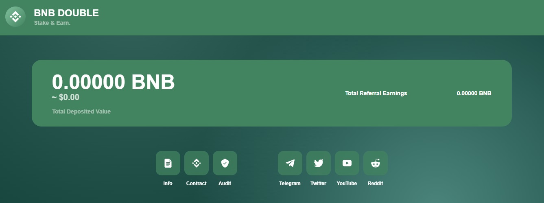Image resolution: width=544 pixels, height=203 pixels.
Task: Click the Reddit label text
Action: pos(375,183)
